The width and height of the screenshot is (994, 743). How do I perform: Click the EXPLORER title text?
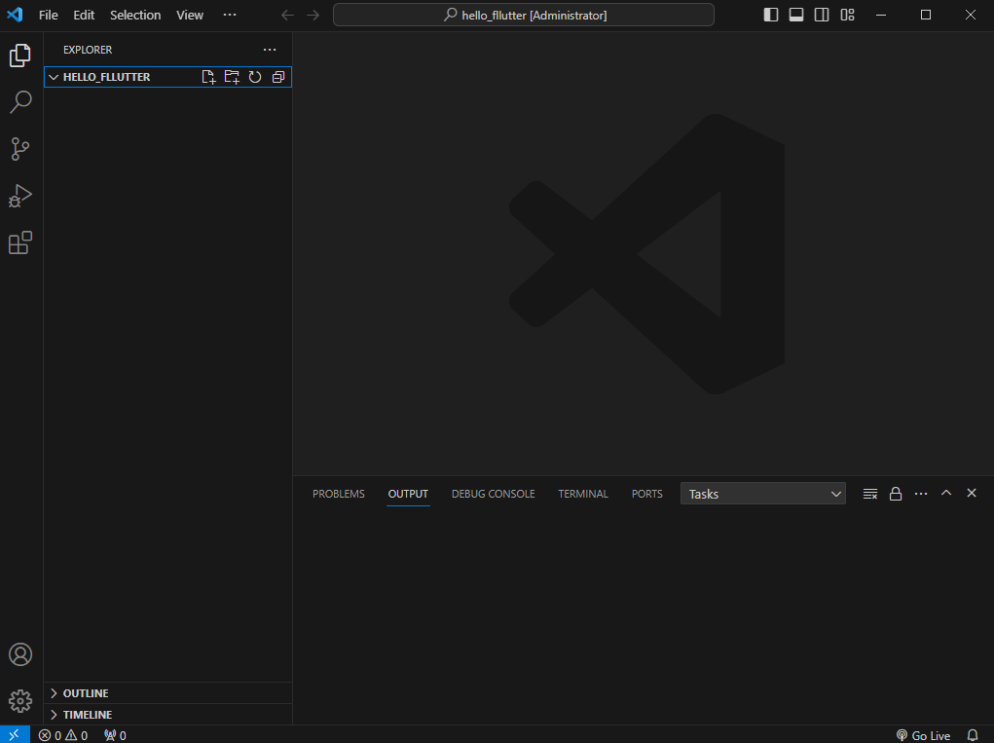click(x=88, y=50)
